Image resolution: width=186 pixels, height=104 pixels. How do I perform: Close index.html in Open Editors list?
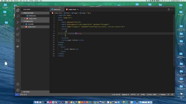(x=25, y=18)
